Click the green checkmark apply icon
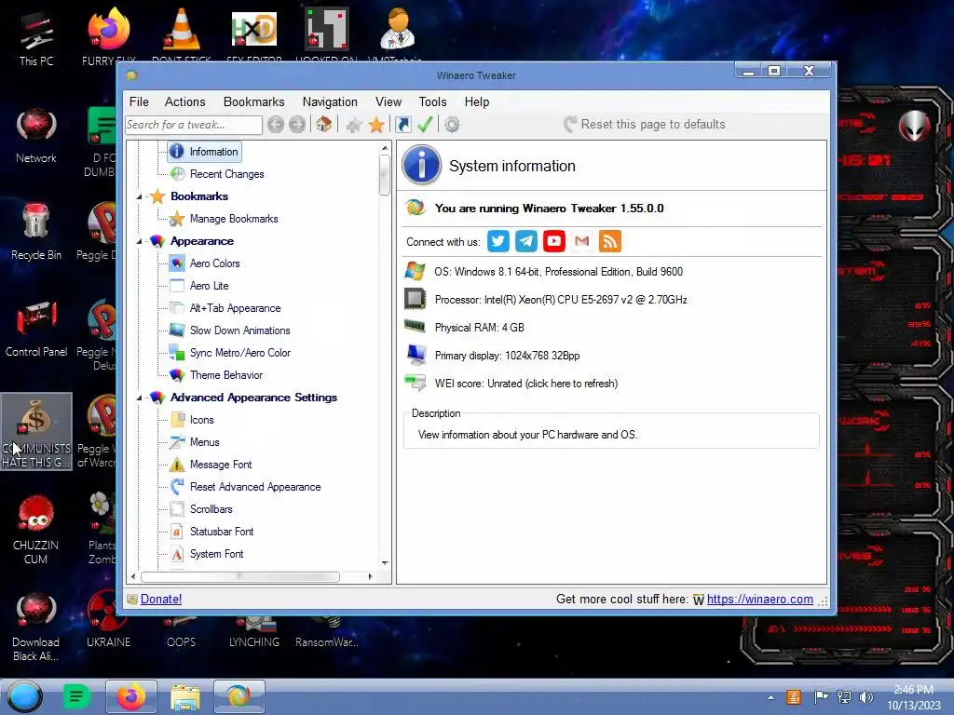Viewport: 954px width, 715px height. coord(425,125)
